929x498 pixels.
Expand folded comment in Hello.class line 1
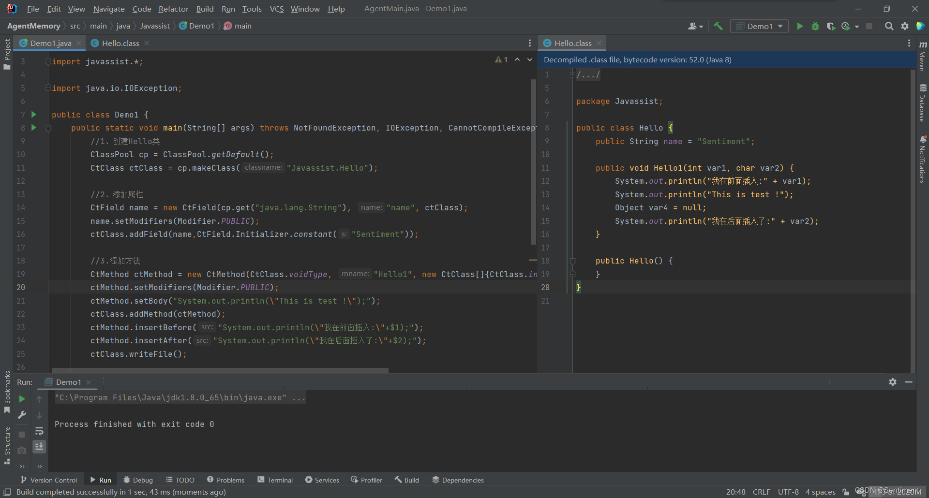(572, 74)
